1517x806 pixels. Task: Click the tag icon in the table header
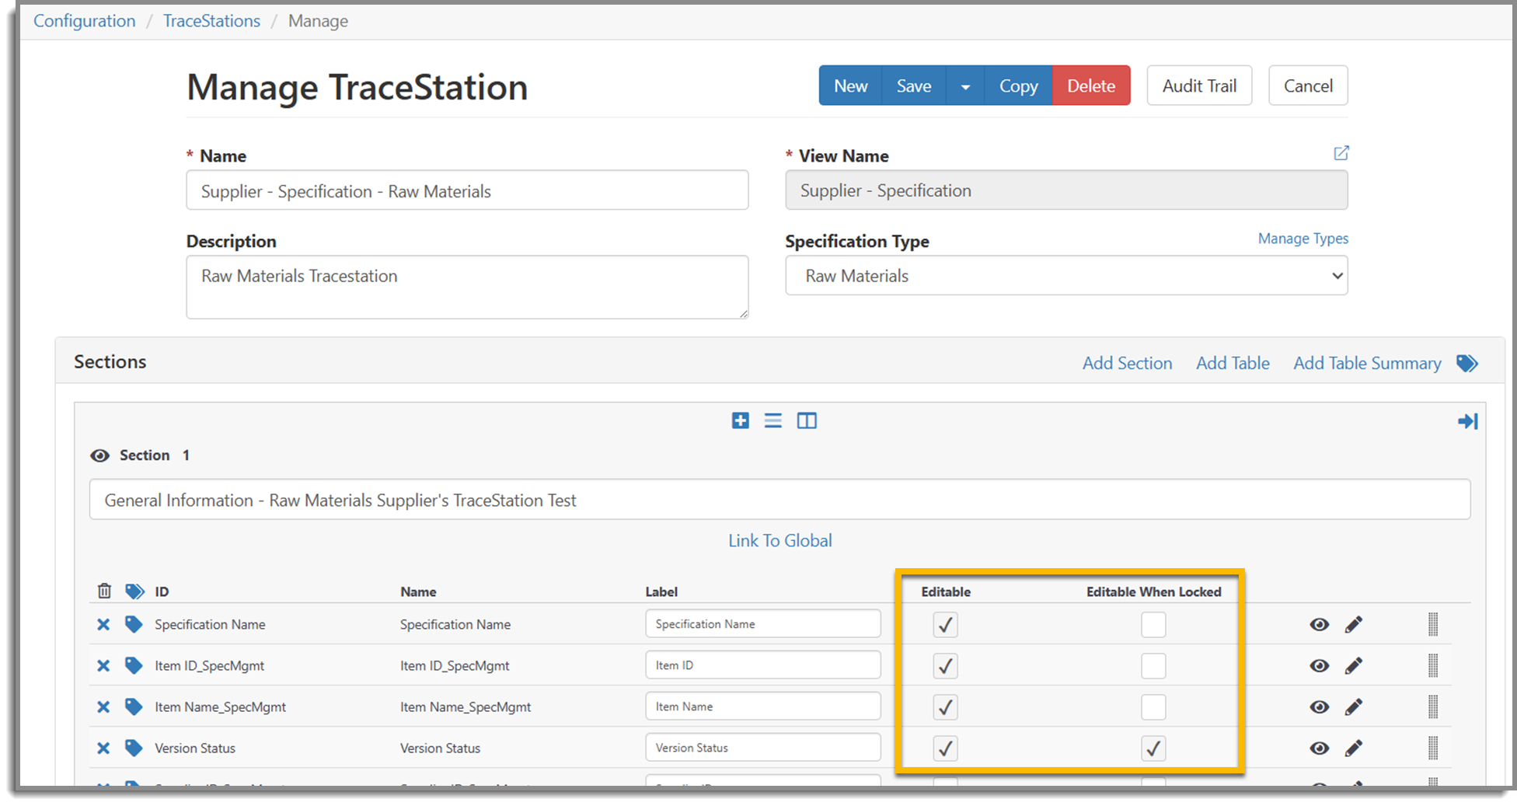(134, 591)
